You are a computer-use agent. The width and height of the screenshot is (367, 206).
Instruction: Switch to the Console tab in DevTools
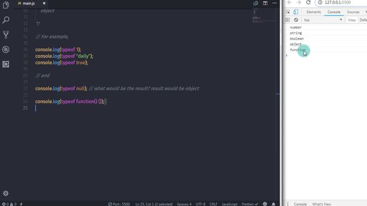[334, 12]
